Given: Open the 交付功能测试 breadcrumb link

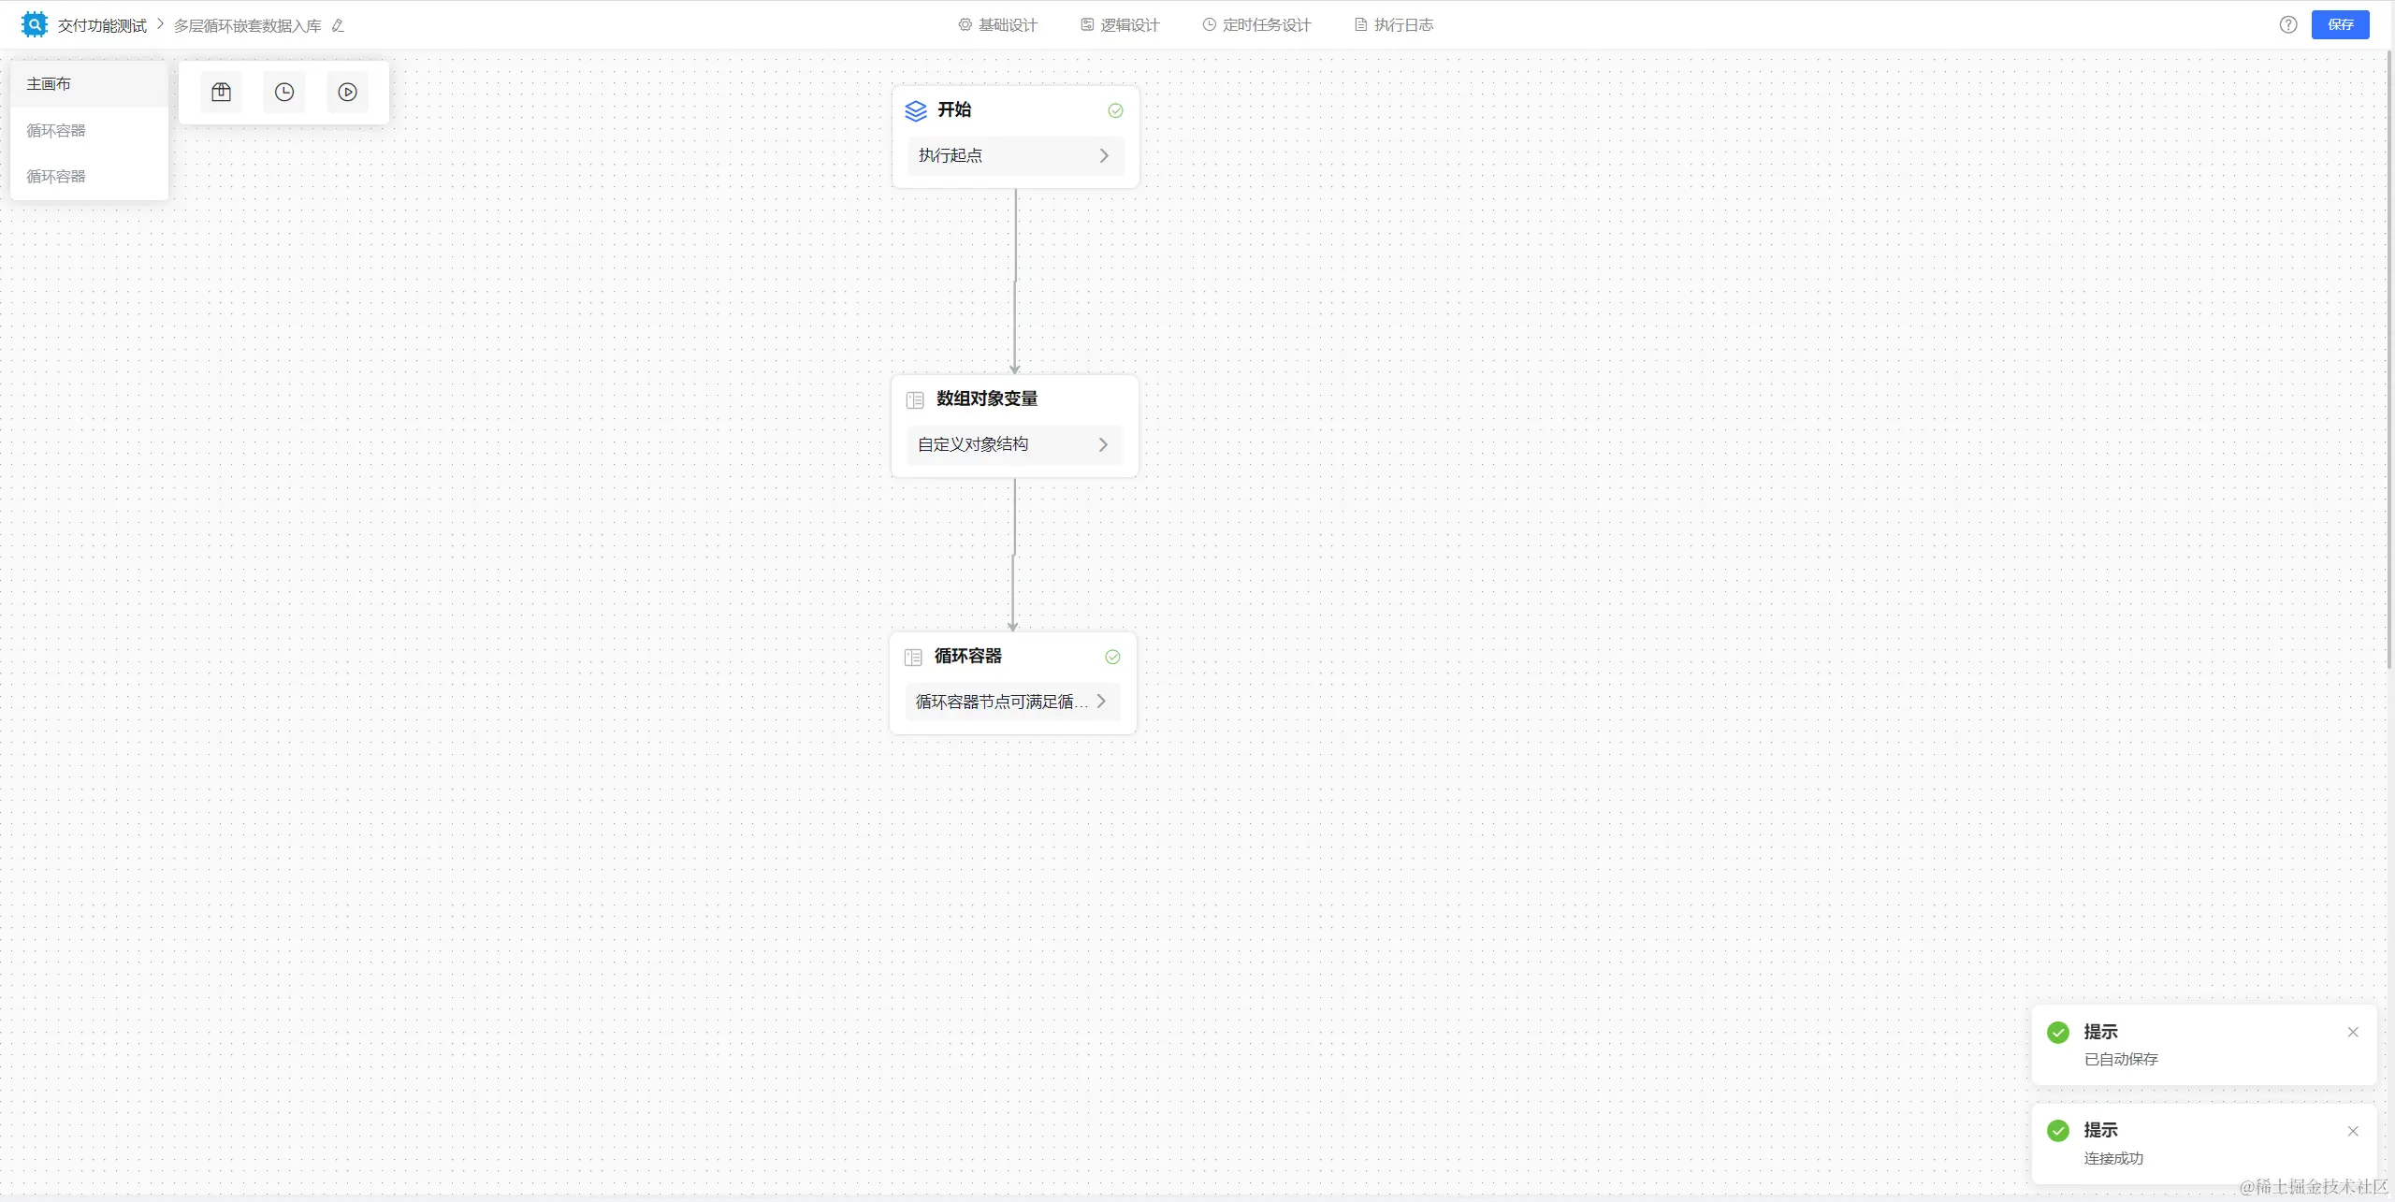Looking at the screenshot, I should click(x=102, y=26).
